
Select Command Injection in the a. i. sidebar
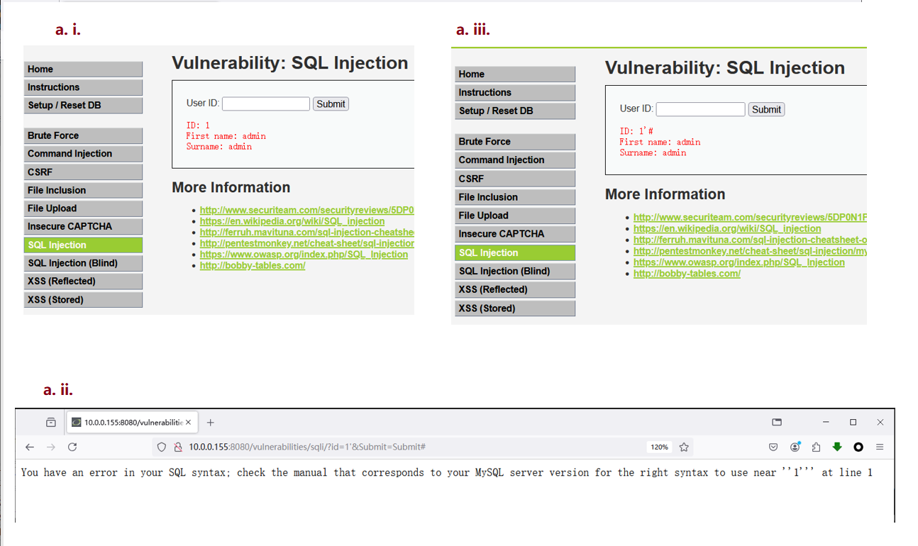(x=83, y=153)
